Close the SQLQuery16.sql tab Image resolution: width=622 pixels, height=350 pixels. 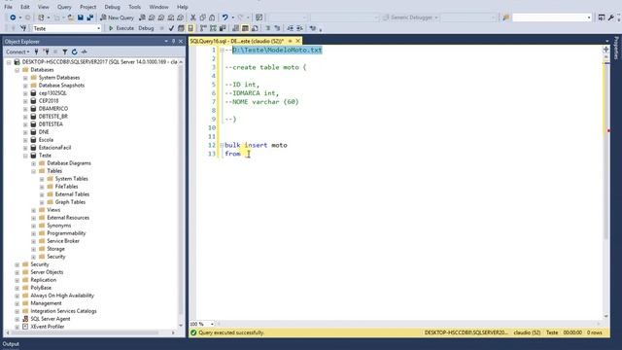(x=298, y=41)
